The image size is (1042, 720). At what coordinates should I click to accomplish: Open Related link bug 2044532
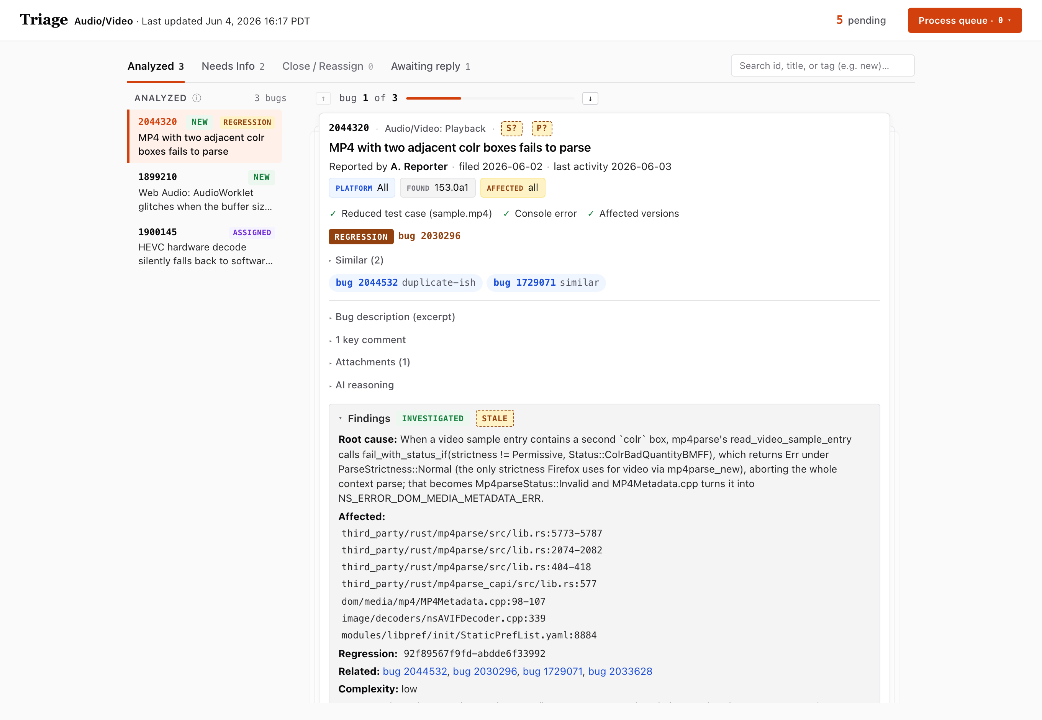tap(415, 671)
